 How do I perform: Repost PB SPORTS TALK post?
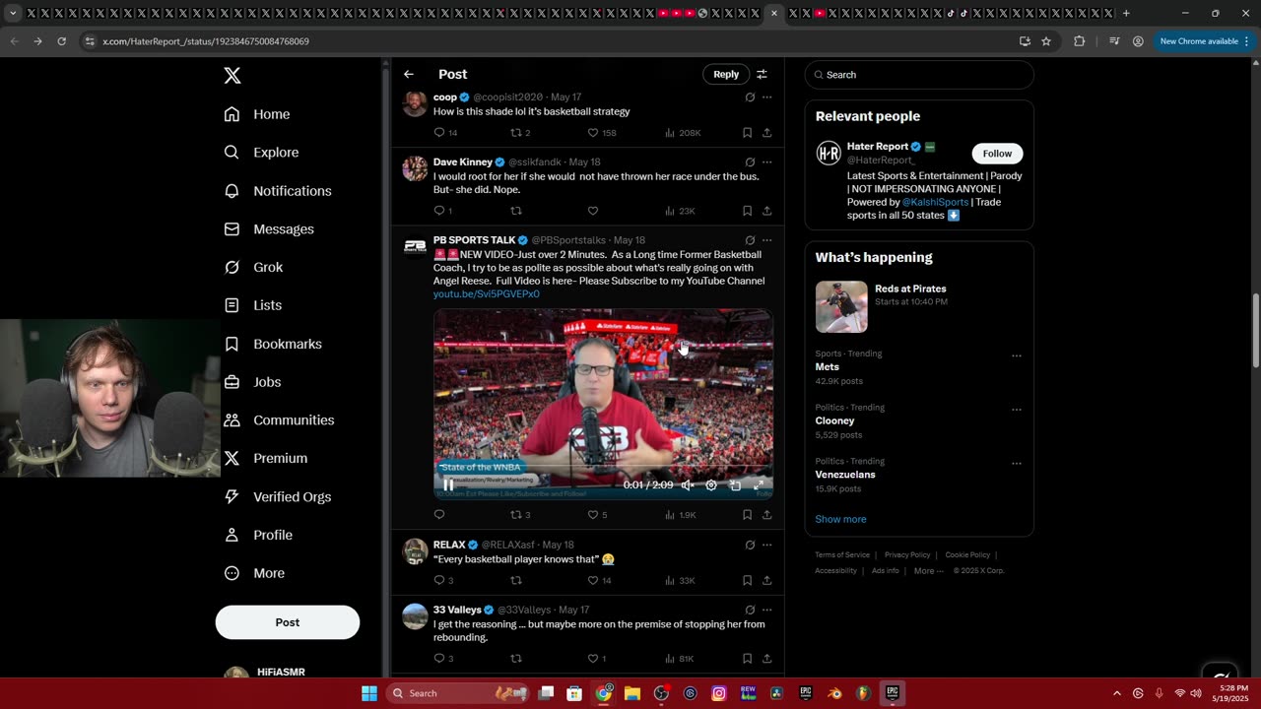click(515, 515)
